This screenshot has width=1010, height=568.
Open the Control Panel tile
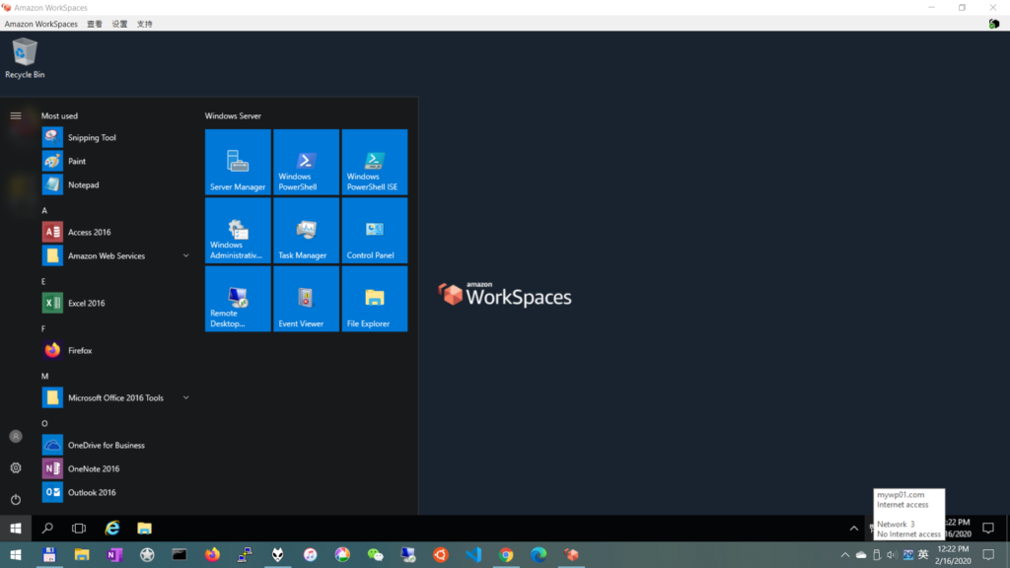pyautogui.click(x=374, y=231)
